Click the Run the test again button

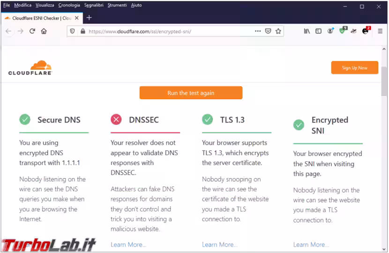click(x=191, y=93)
